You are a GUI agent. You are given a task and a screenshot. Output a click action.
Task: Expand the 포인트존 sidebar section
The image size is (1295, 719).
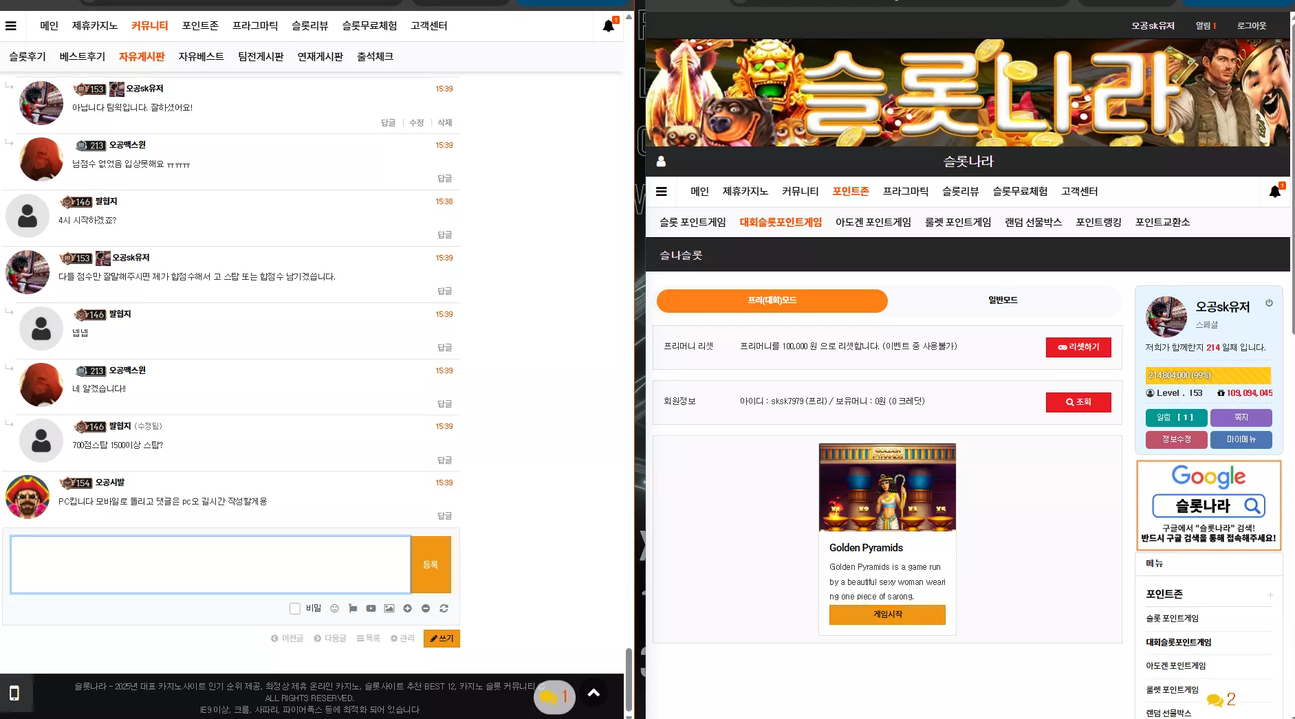pos(1270,595)
